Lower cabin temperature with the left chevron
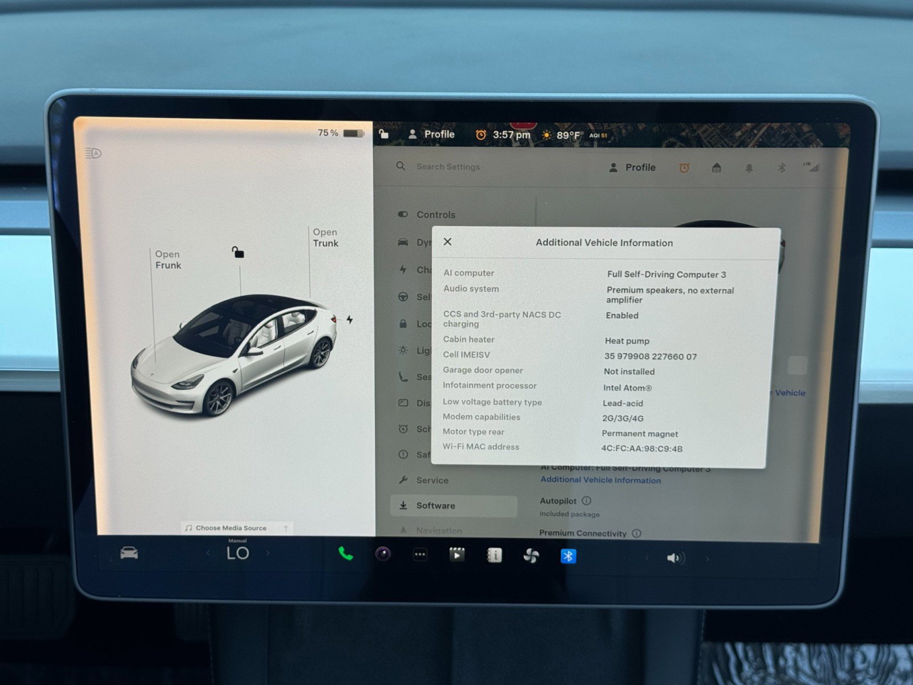 click(207, 553)
